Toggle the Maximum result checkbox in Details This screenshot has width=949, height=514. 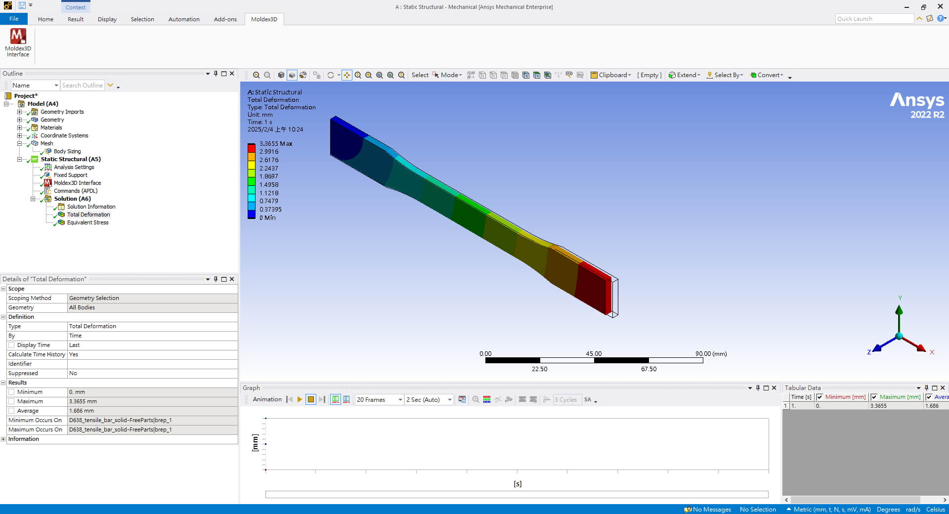[11, 401]
